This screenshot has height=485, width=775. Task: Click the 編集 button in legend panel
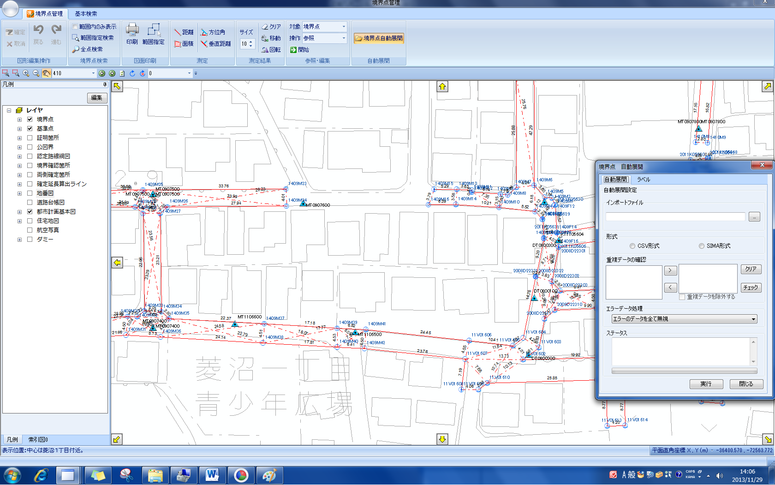97,98
